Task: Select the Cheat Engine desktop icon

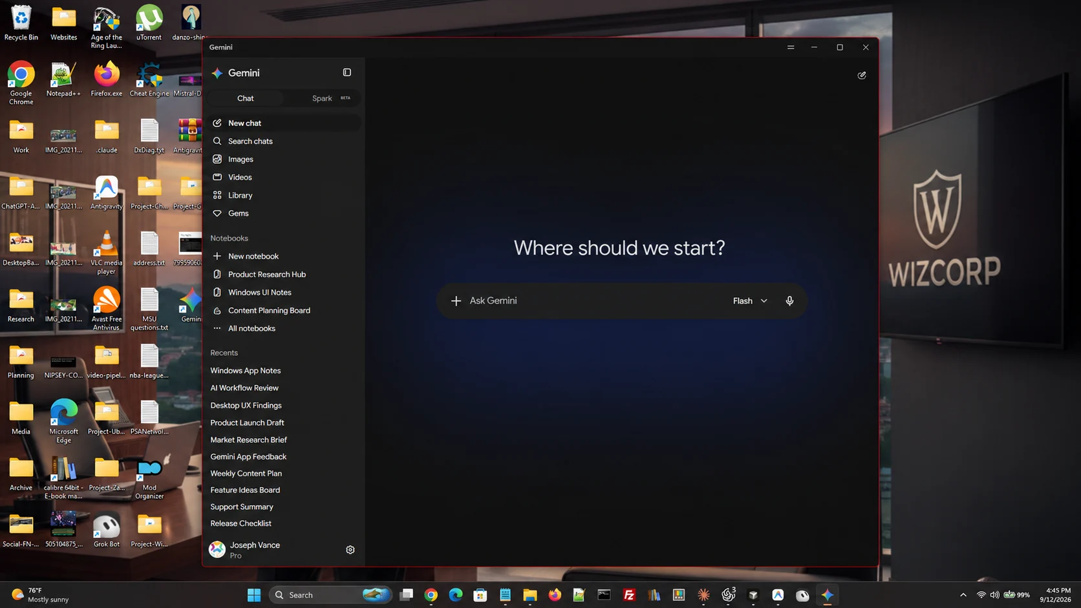Action: (149, 79)
